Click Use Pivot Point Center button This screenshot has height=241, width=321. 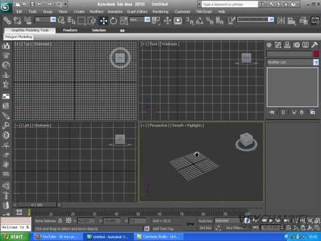click(156, 21)
